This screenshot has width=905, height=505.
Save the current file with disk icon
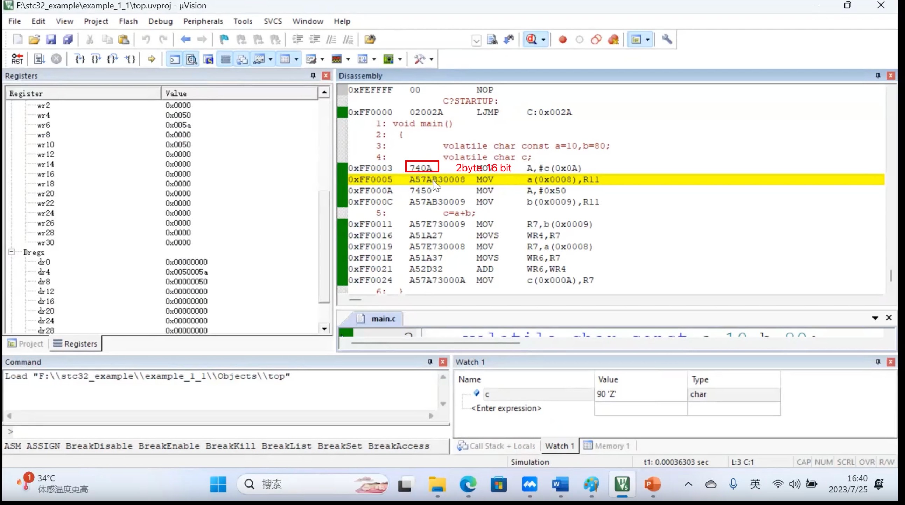[51, 39]
